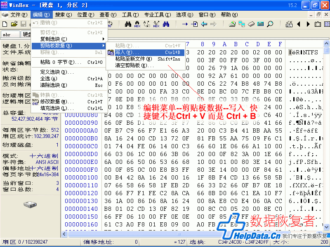Click the magnifying glass Analyze icon
Image resolution: width=330 pixels, height=247 pixels.
coord(270,24)
